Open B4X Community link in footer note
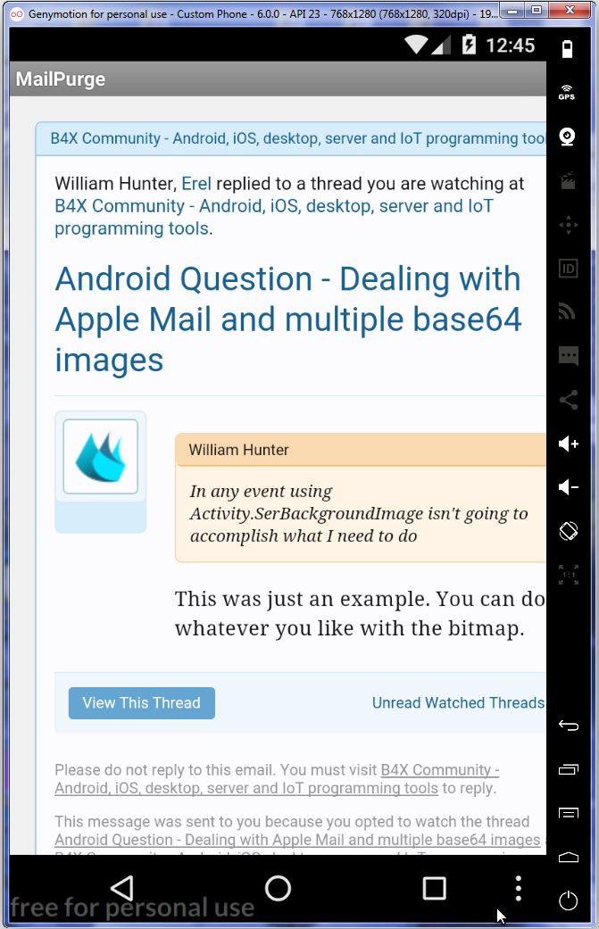Image resolution: width=599 pixels, height=929 pixels. [277, 779]
